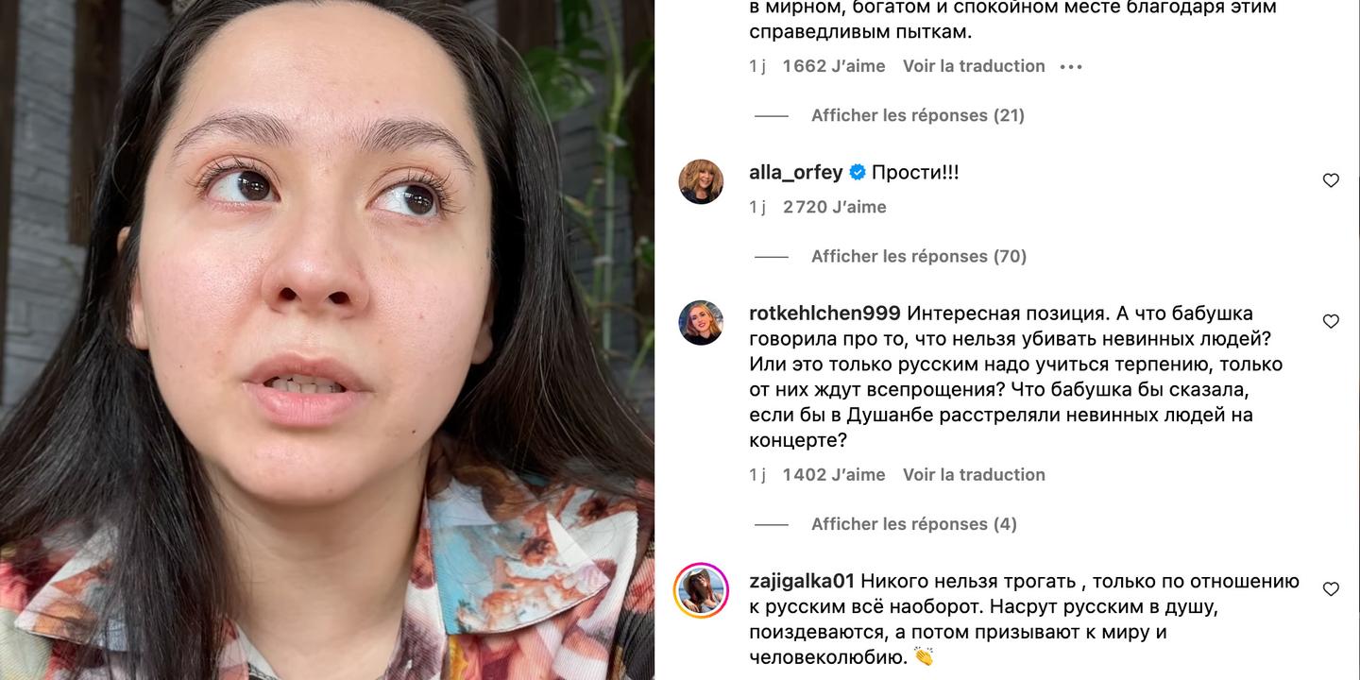Viewport: 1360px width, 680px height.
Task: View the 1662 J'aime likes list
Action: point(834,66)
